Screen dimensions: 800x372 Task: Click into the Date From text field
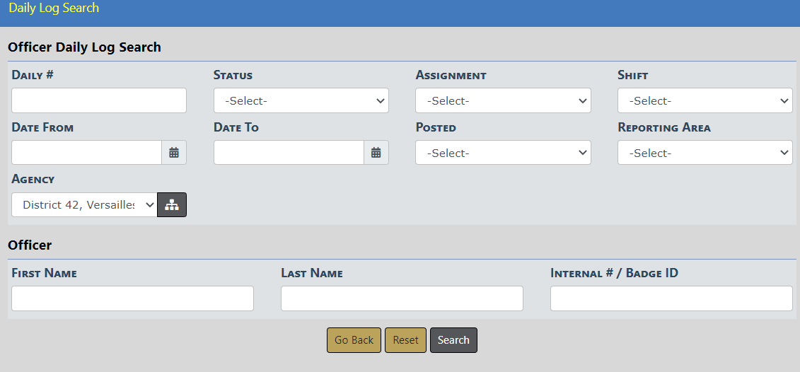point(86,153)
